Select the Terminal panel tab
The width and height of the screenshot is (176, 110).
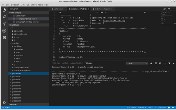click(x=89, y=63)
